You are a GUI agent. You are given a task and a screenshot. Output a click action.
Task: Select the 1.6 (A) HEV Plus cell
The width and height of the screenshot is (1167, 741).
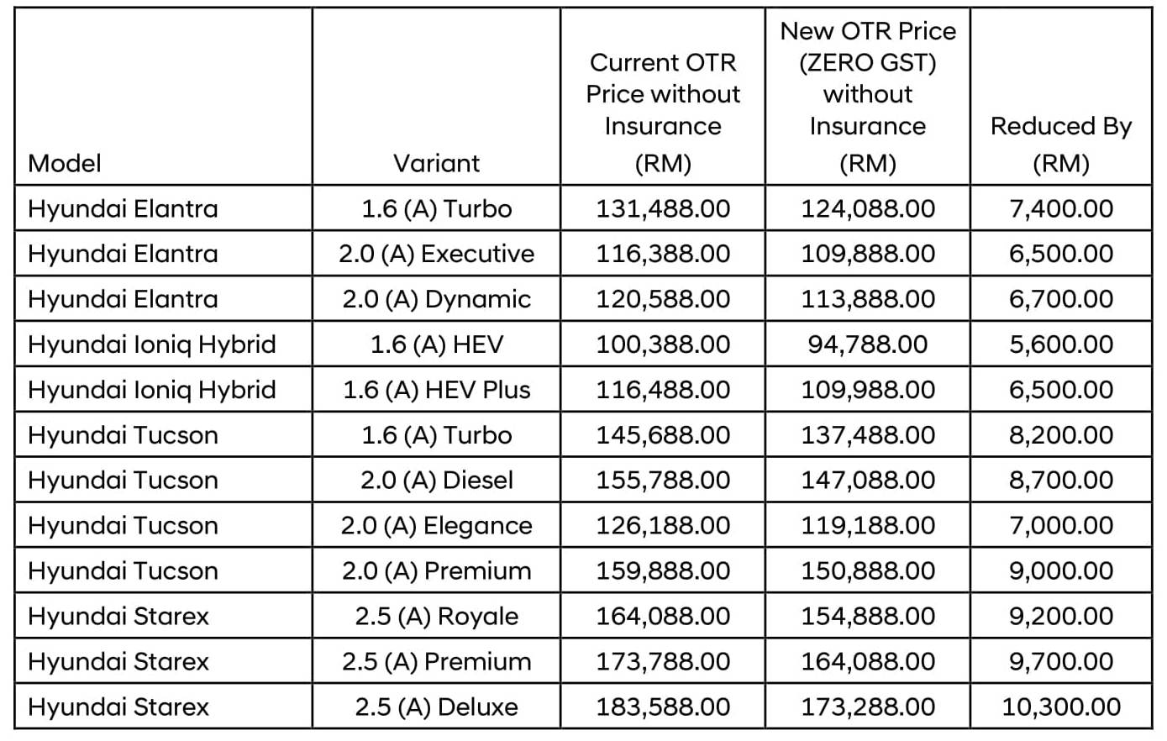pyautogui.click(x=436, y=390)
